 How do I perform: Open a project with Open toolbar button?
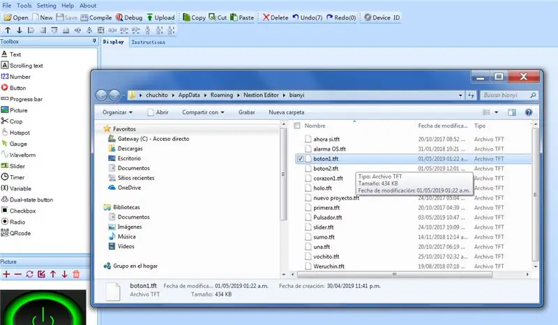[16, 17]
